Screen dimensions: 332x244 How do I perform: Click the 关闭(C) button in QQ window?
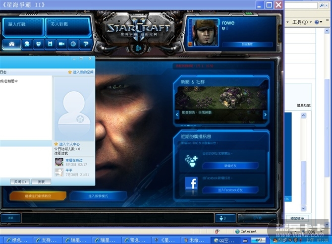[x=20, y=182]
